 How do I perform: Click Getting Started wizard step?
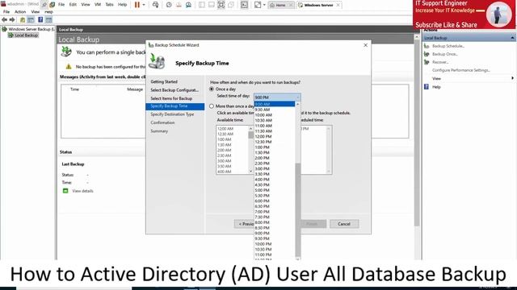coord(164,81)
